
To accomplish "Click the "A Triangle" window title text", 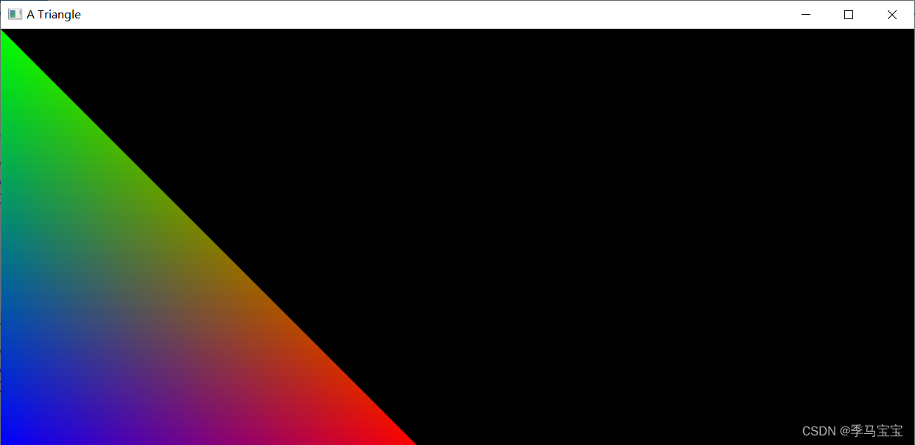I will click(x=54, y=15).
